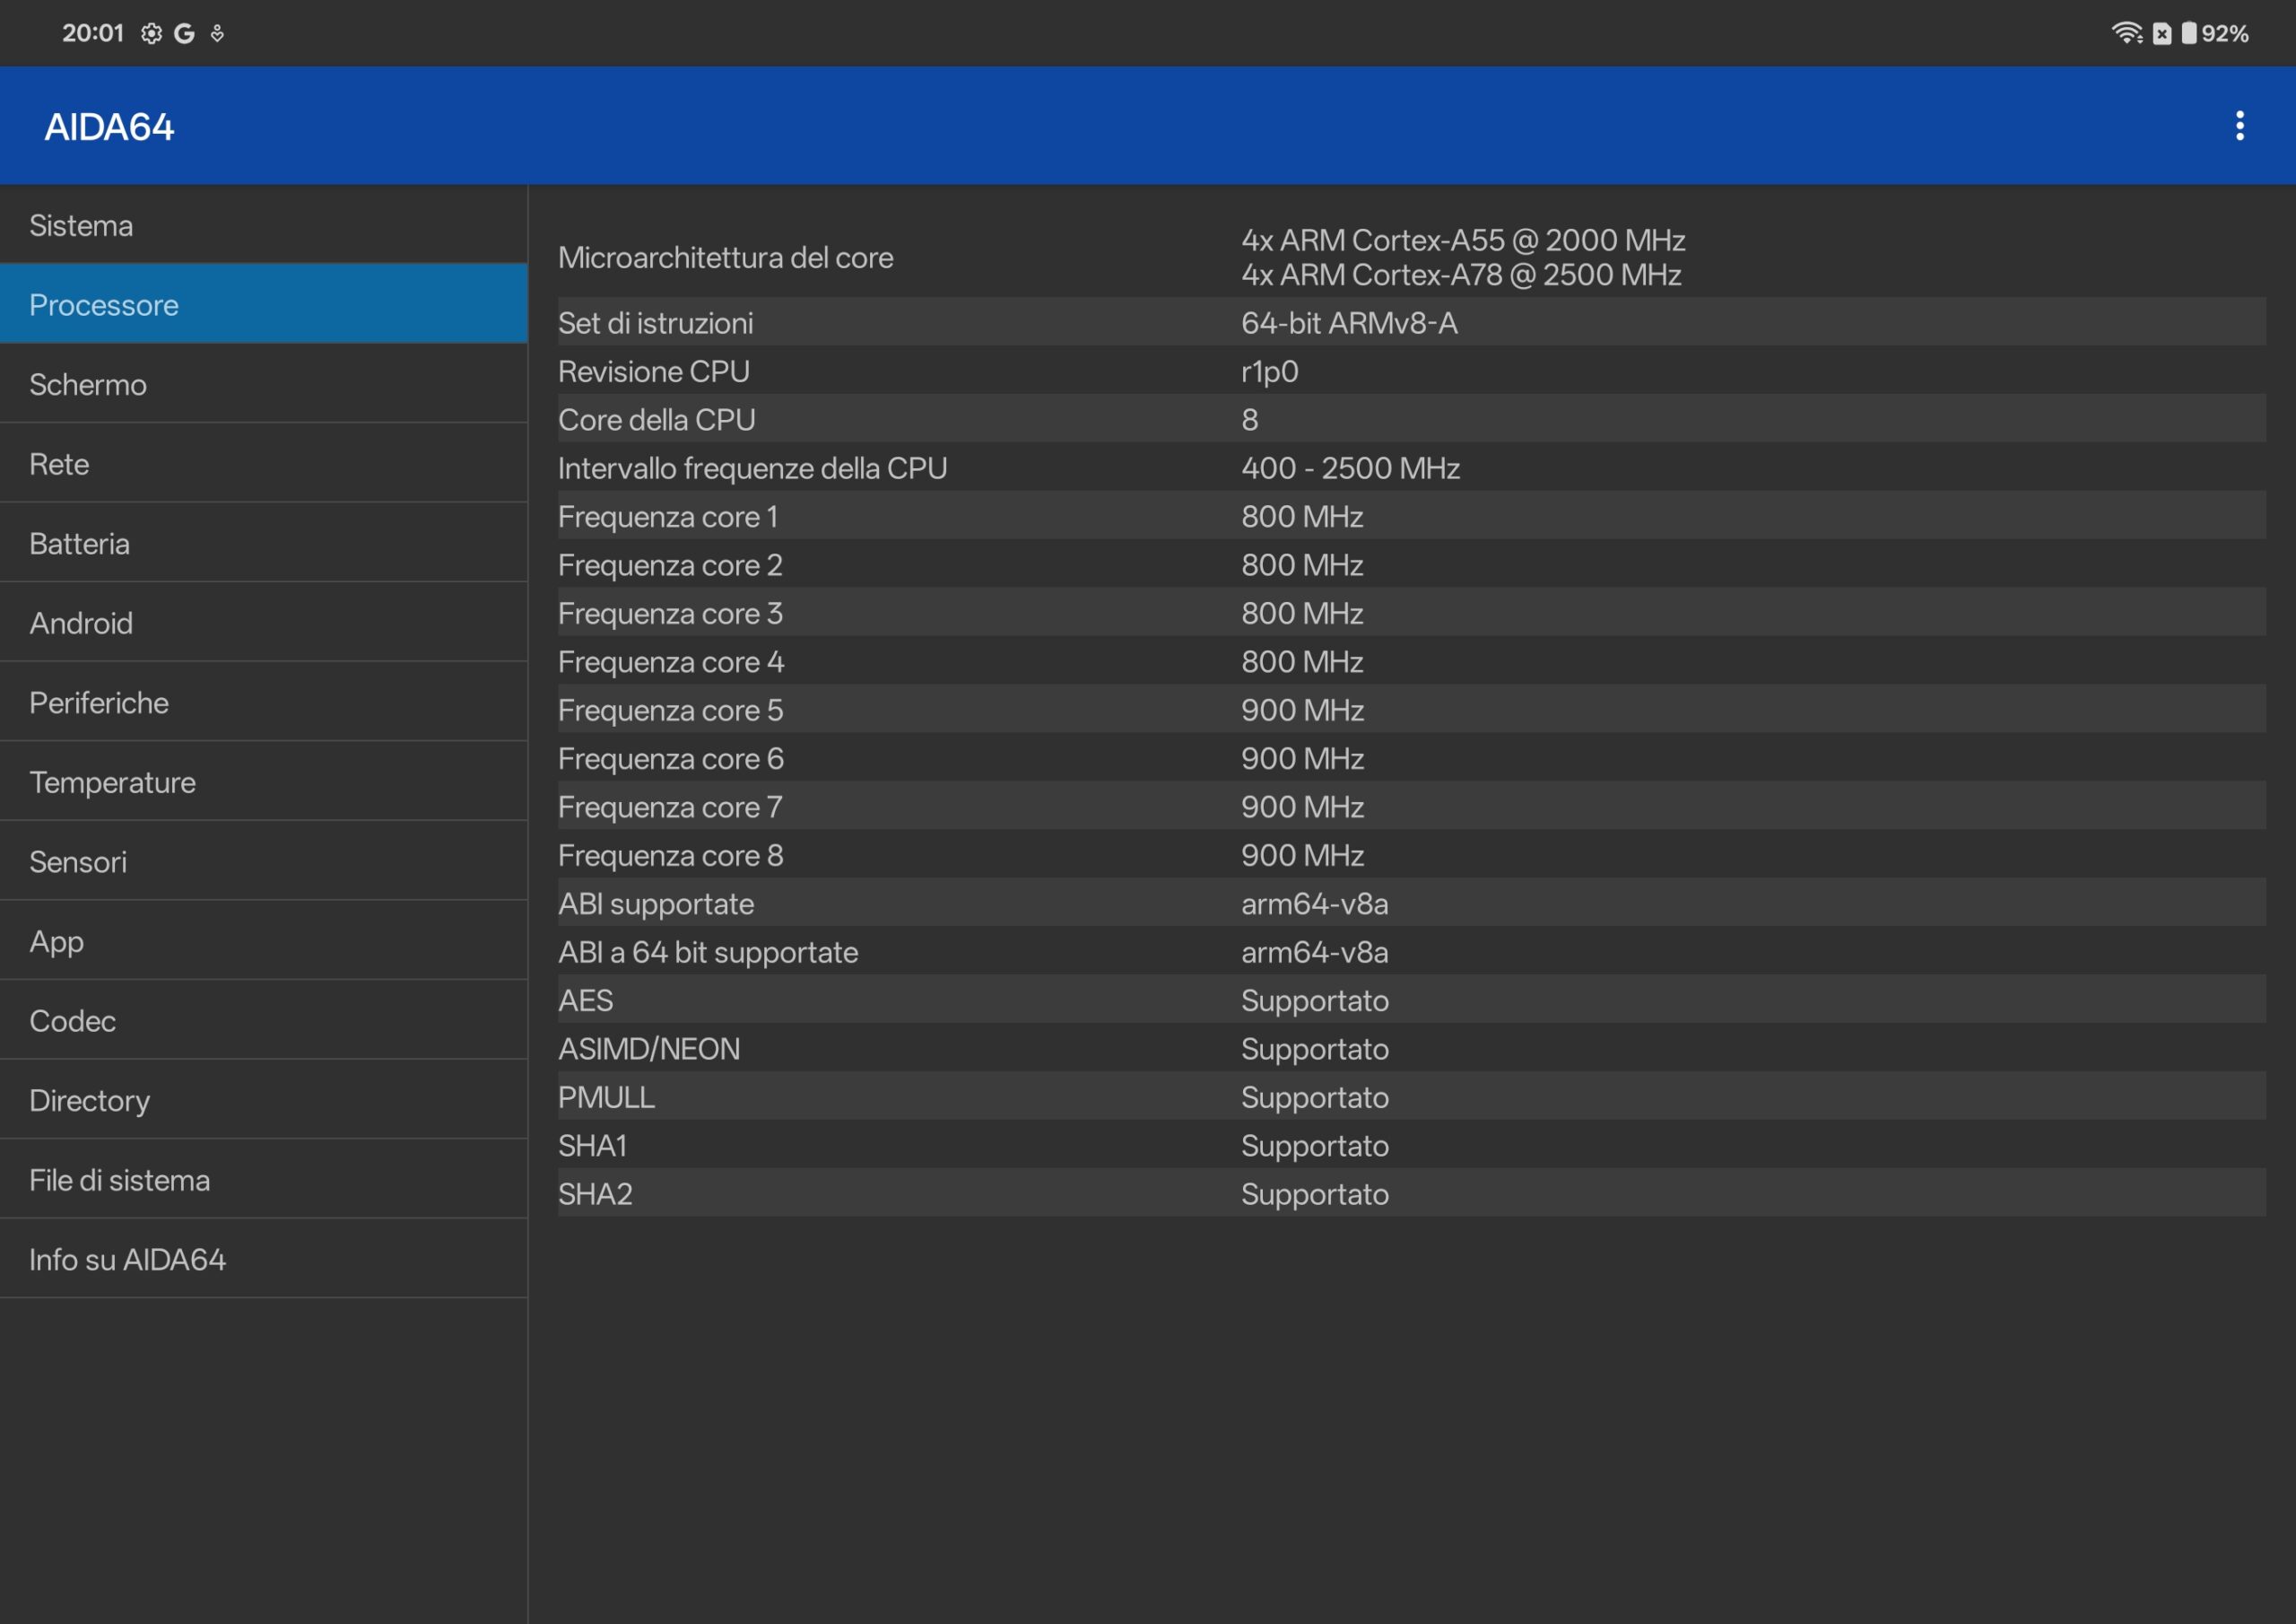The width and height of the screenshot is (2296, 1624).
Task: Tap the Google G notification icon
Action: tap(184, 34)
